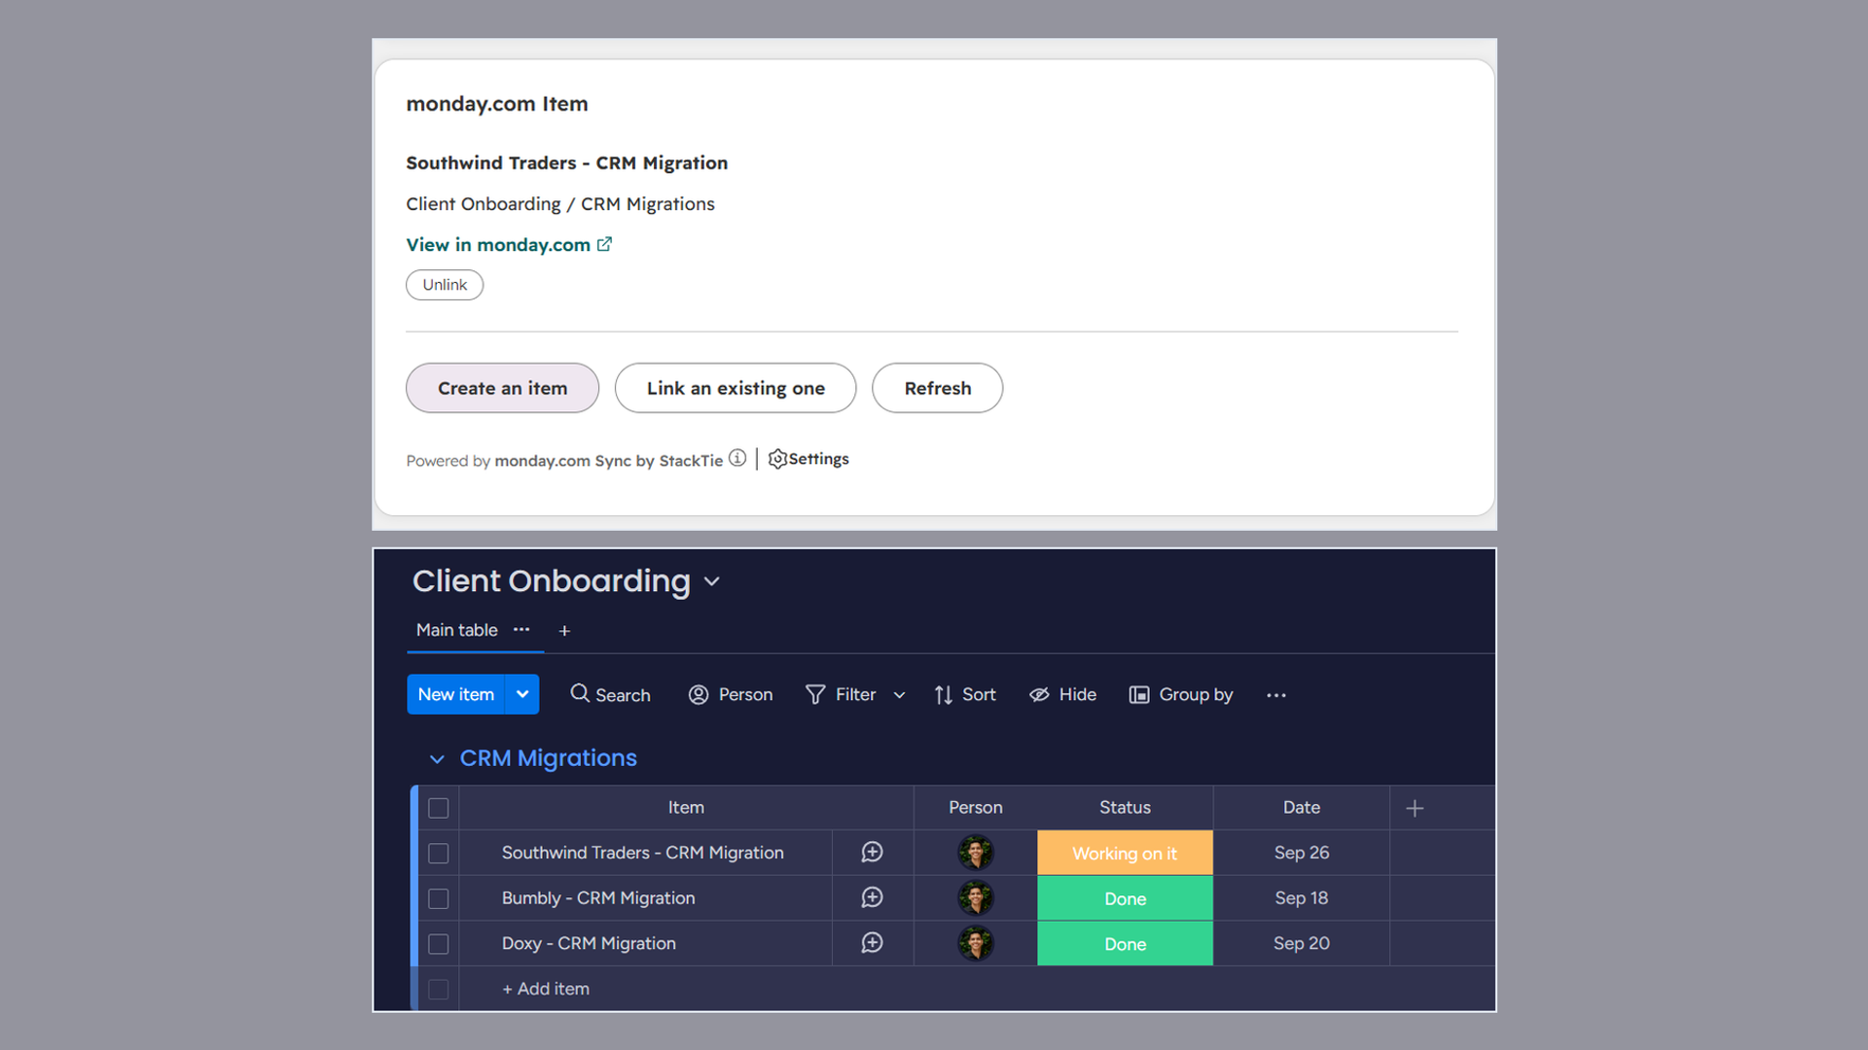Open conversation for Doxy row

872,943
